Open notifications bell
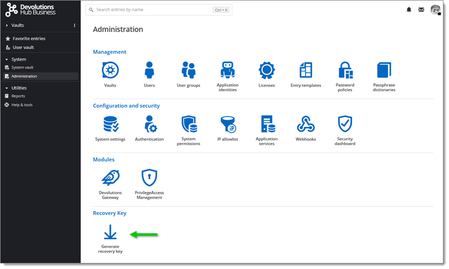This screenshot has height=269, width=449. point(409,10)
